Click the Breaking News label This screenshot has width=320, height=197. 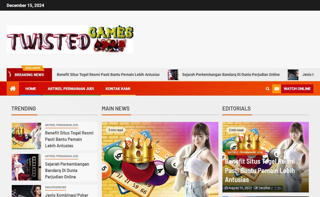29,75
